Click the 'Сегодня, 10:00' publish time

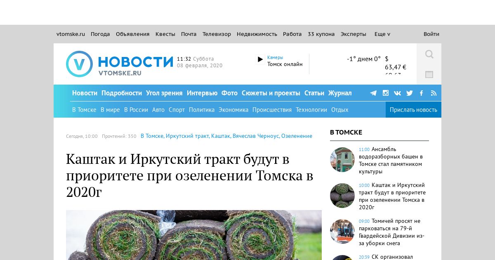point(82,136)
